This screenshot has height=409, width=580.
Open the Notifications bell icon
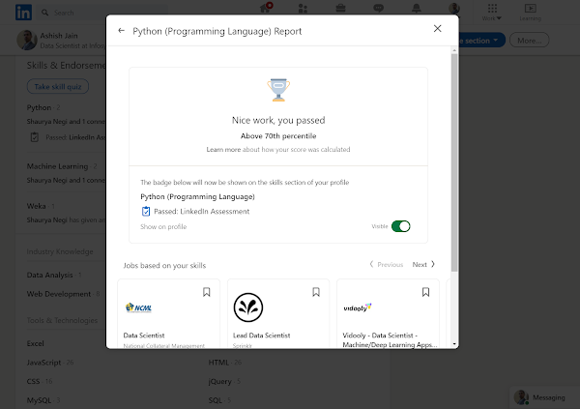point(417,8)
